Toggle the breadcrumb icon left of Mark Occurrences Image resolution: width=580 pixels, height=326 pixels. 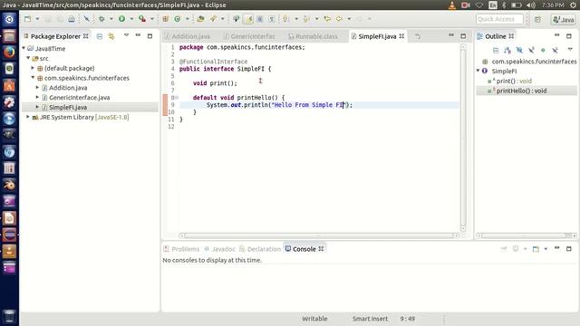tap(236, 19)
